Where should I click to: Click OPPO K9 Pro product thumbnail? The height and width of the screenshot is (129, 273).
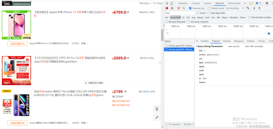(x=16, y=71)
